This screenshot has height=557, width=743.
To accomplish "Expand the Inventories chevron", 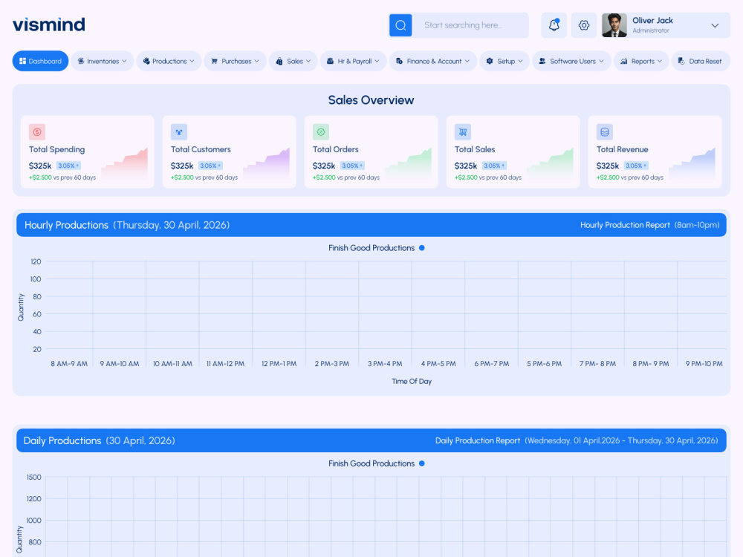I will pyautogui.click(x=124, y=61).
